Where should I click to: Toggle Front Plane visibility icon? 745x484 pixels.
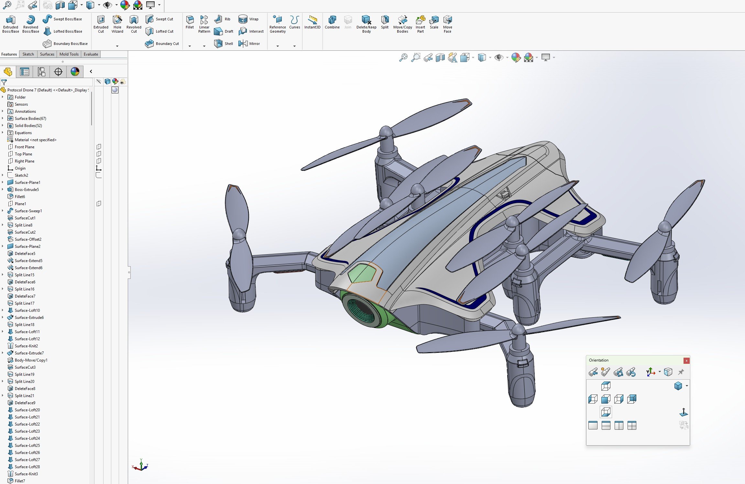[x=99, y=147]
